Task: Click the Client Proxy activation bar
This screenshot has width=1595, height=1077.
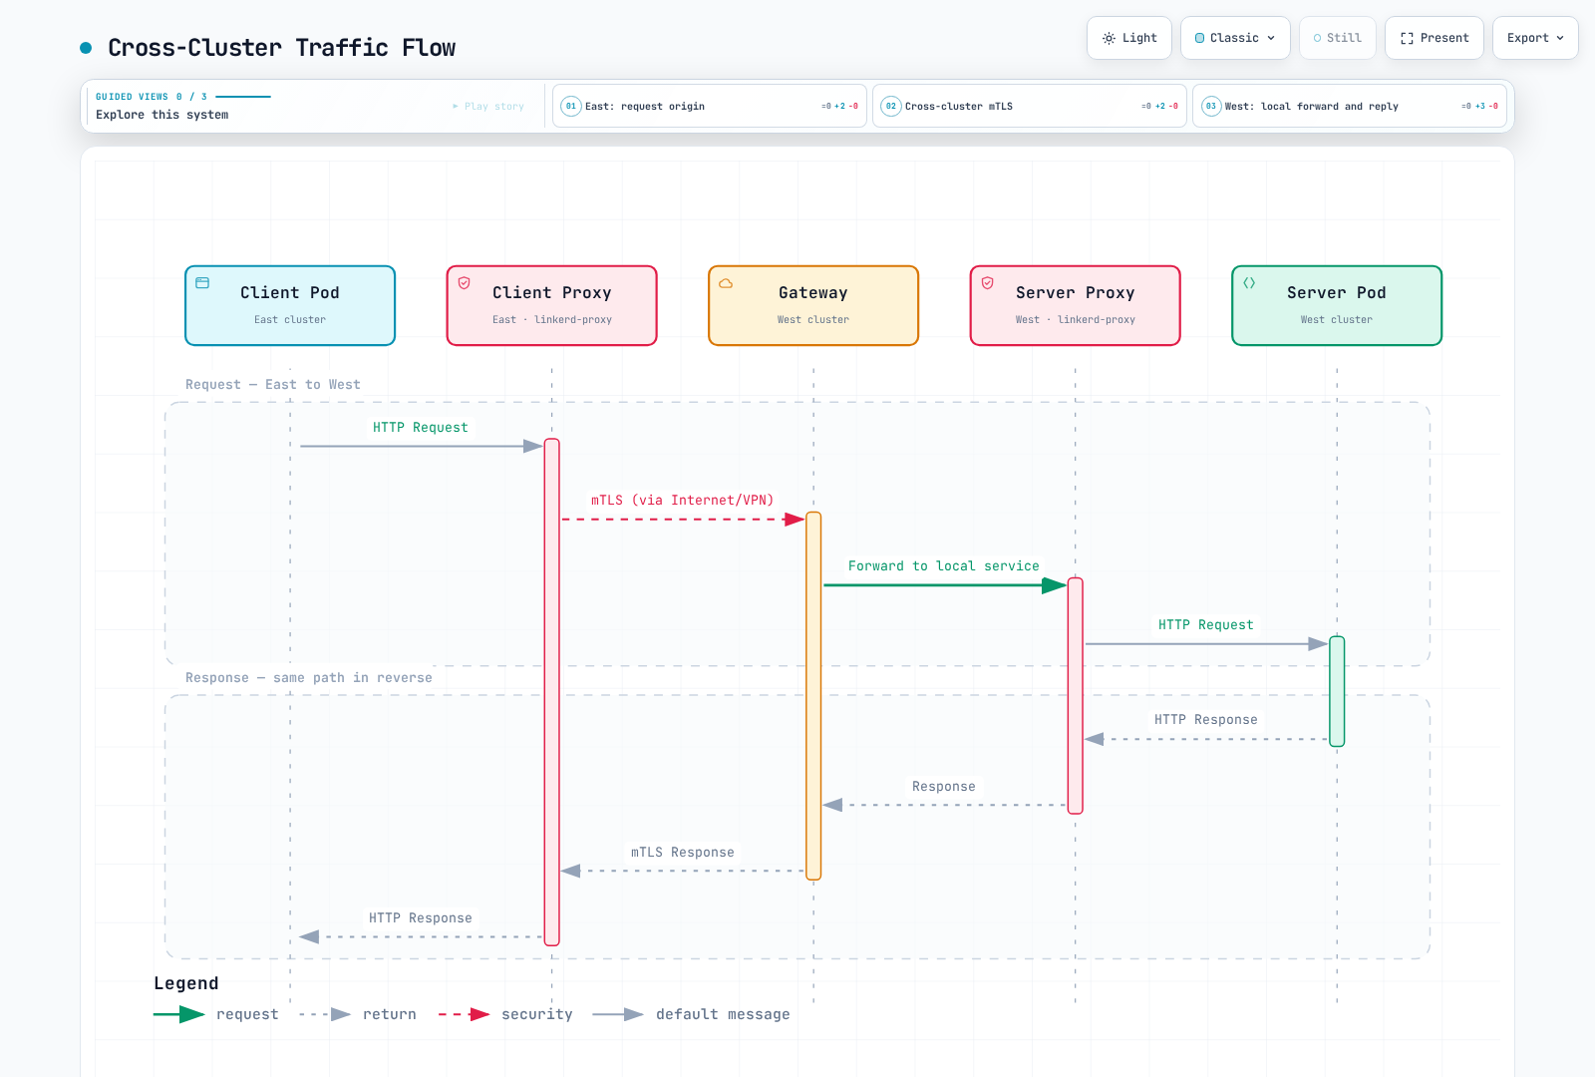Action: (552, 692)
